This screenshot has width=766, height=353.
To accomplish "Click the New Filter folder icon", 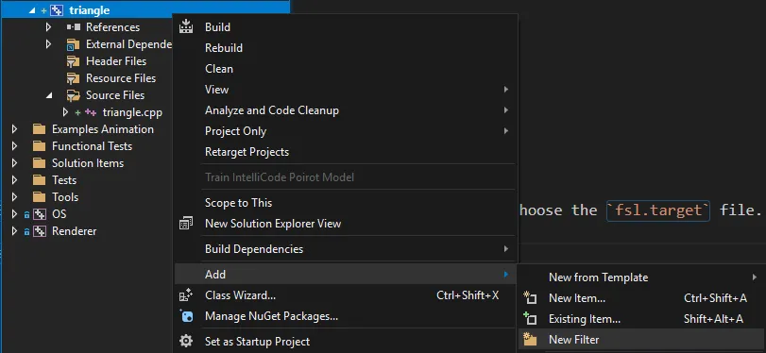I will point(530,340).
